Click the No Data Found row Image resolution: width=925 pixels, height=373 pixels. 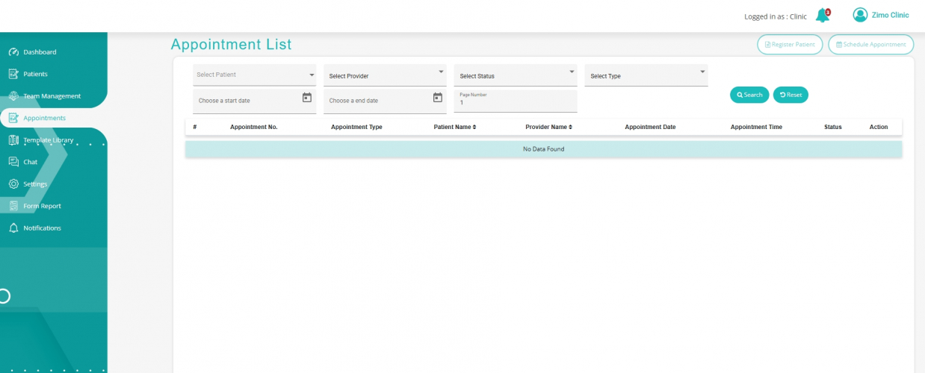[543, 149]
